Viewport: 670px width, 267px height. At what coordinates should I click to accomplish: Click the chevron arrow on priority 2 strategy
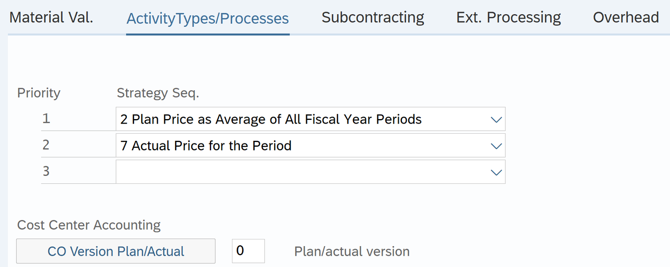[496, 146]
